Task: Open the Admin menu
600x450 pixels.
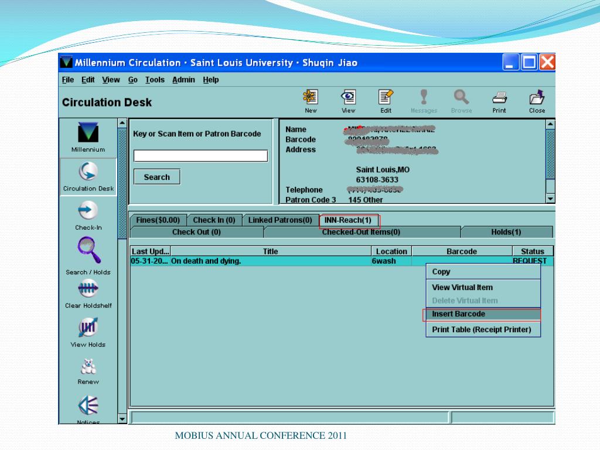Action: click(183, 80)
